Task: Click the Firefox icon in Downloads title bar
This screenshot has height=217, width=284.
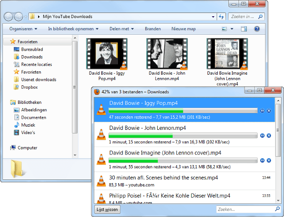Action: (97, 92)
